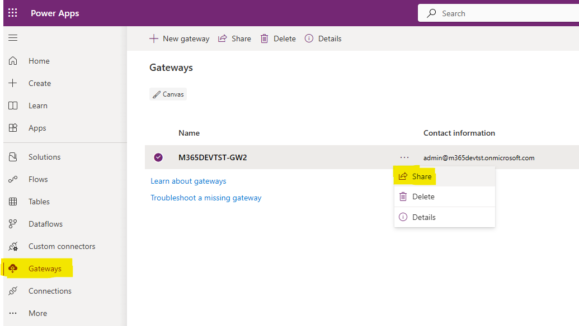Click the Custom connectors icon
Viewport: 579px width, 326px height.
pos(13,246)
